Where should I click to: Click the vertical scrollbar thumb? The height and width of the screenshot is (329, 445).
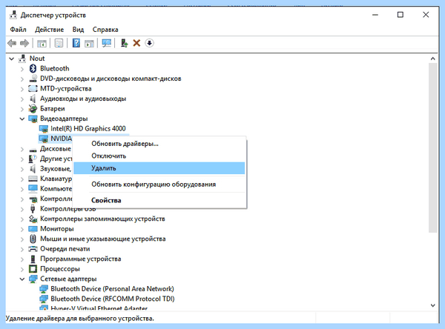(433, 147)
